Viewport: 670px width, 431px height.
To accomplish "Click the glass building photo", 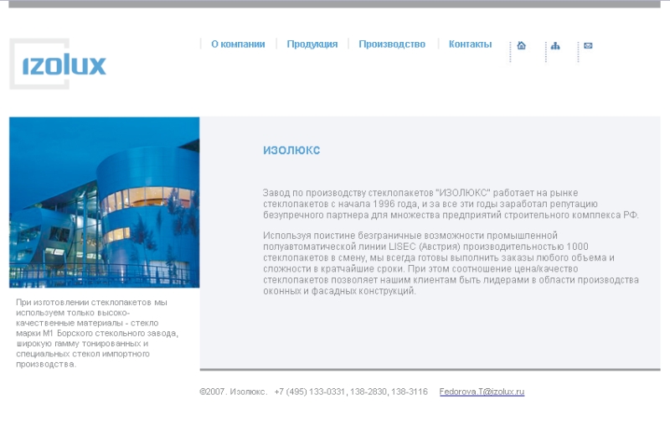I will point(104,202).
